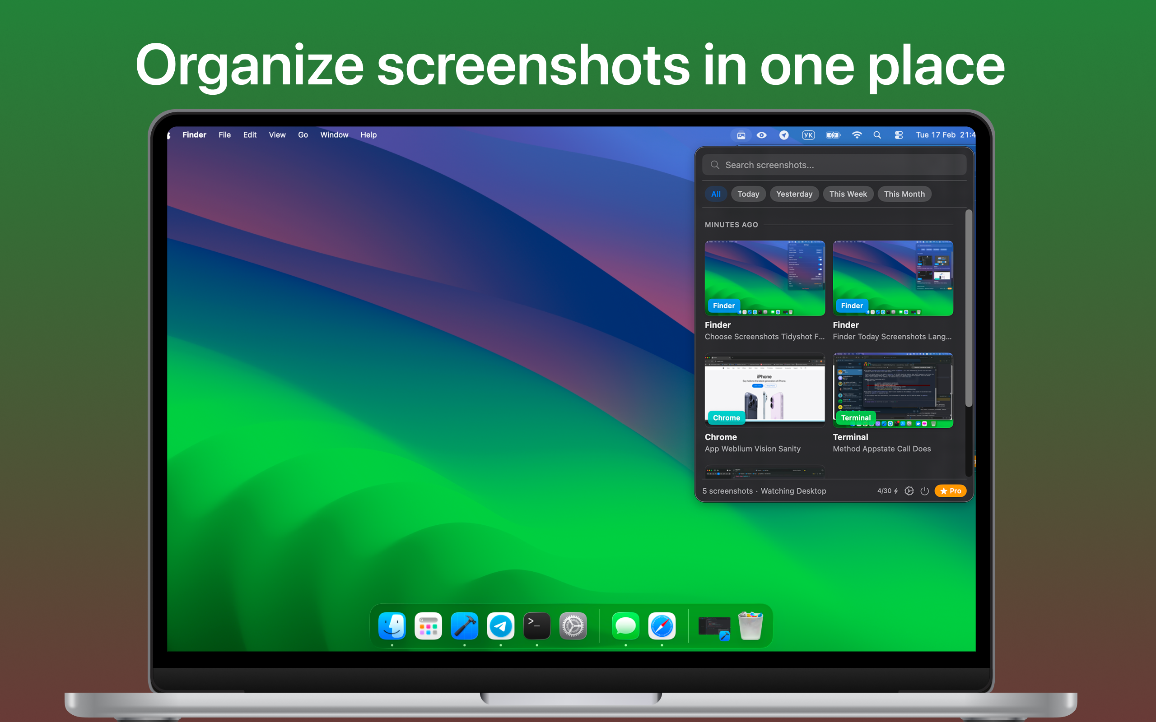Open the Chrome App Weblium screenshot thumbnail
The height and width of the screenshot is (722, 1156).
[x=764, y=389]
